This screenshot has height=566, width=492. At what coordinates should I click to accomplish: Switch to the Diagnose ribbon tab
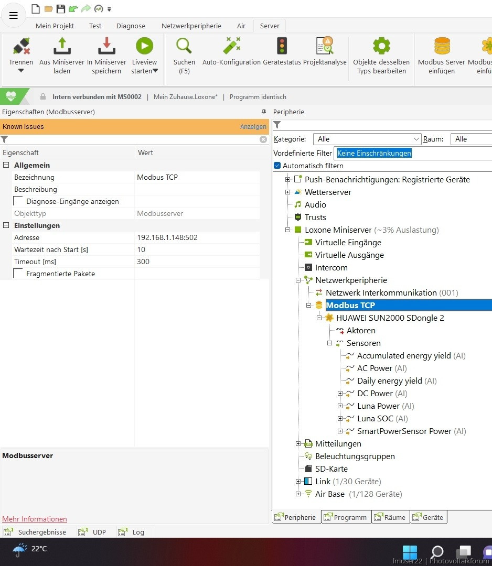click(x=131, y=26)
